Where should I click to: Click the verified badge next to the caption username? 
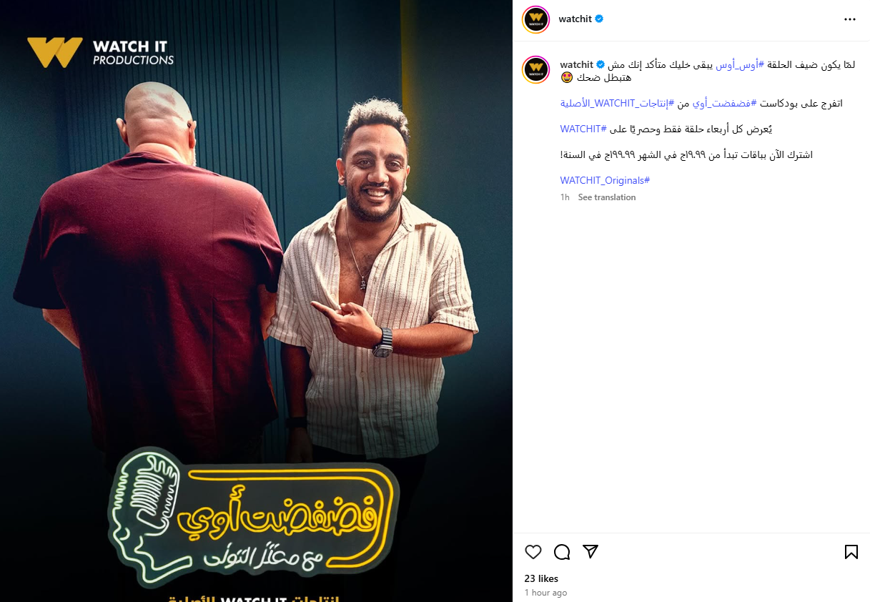tap(600, 64)
